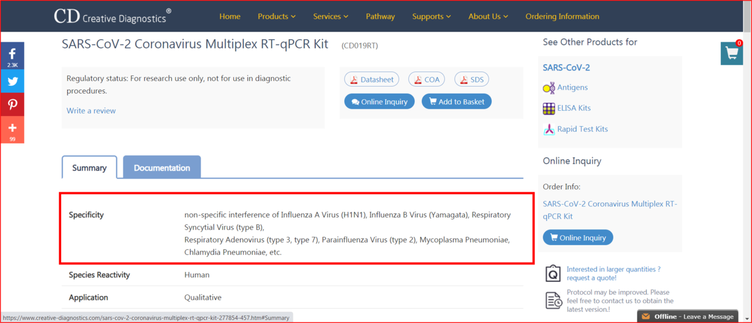Screen dimensions: 752x323
Task: Click the ELISA Kits icon
Action: coord(549,108)
